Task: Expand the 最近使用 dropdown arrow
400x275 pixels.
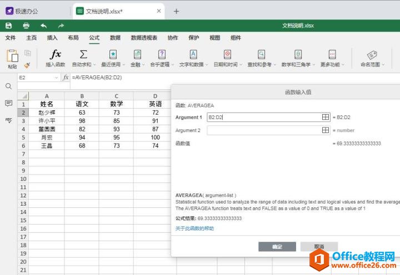Action: pos(124,65)
